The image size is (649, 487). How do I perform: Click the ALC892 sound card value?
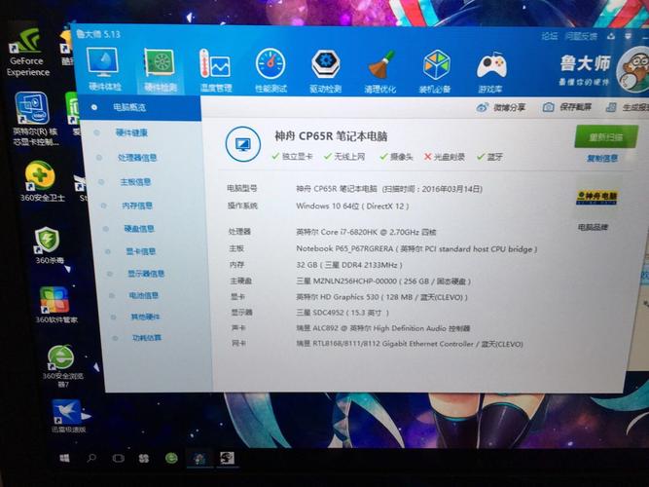pos(382,328)
